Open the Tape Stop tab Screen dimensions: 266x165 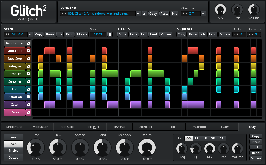pos(66,127)
